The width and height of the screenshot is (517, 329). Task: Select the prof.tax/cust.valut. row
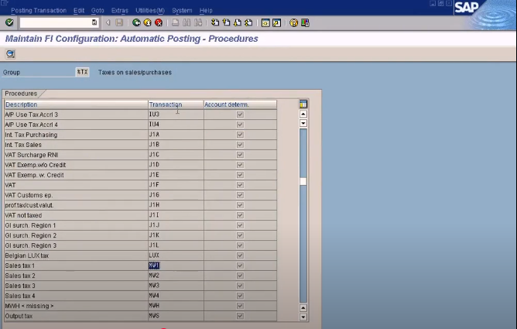click(x=140, y=205)
